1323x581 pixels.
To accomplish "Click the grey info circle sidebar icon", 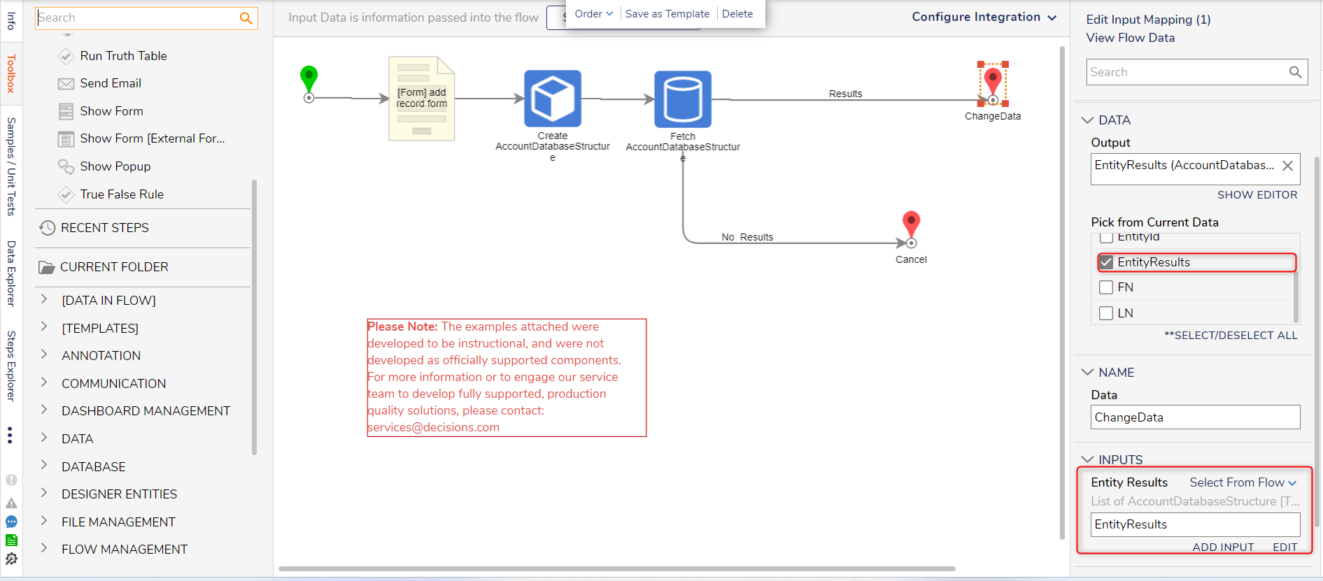I will [x=11, y=480].
